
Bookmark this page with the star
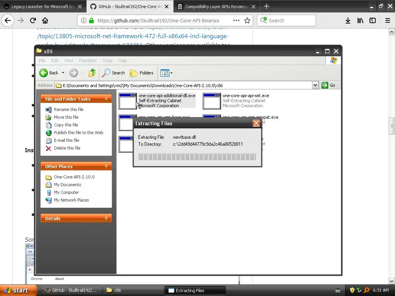point(247,20)
